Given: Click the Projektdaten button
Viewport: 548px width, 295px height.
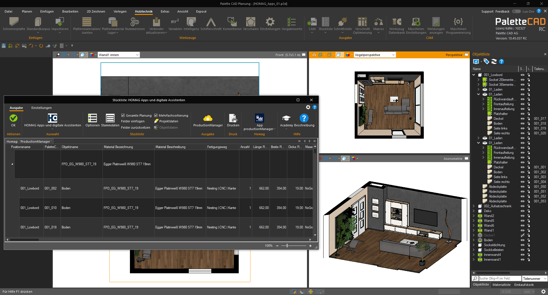Looking at the screenshot, I should (168, 121).
